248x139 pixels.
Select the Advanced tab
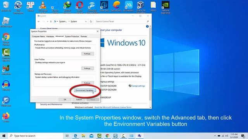point(59,36)
